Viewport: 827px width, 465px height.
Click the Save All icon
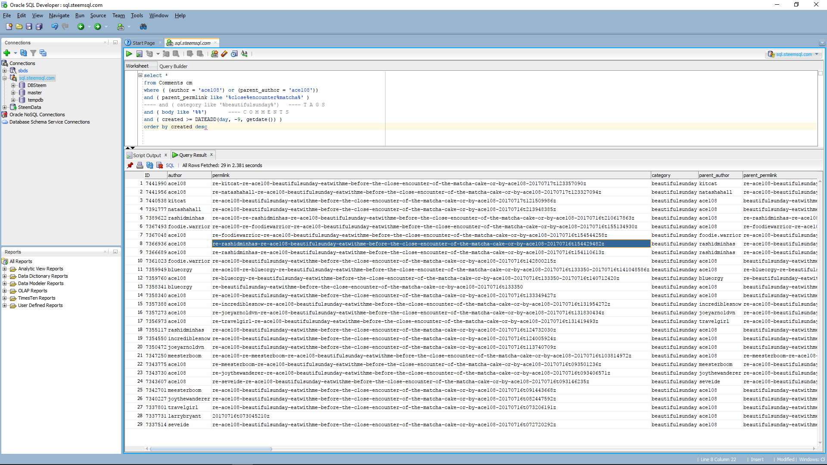39,27
